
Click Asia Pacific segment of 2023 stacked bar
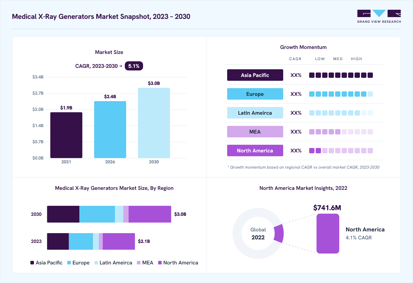pos(58,241)
